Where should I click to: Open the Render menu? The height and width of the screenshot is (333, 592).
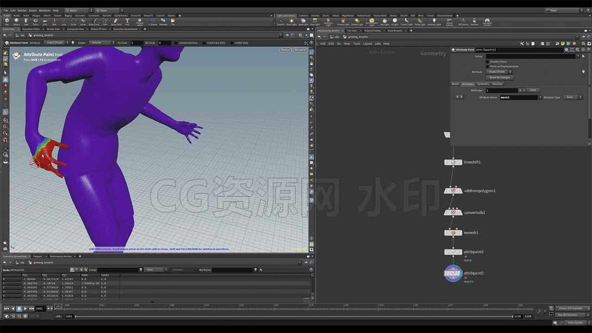tap(22, 10)
